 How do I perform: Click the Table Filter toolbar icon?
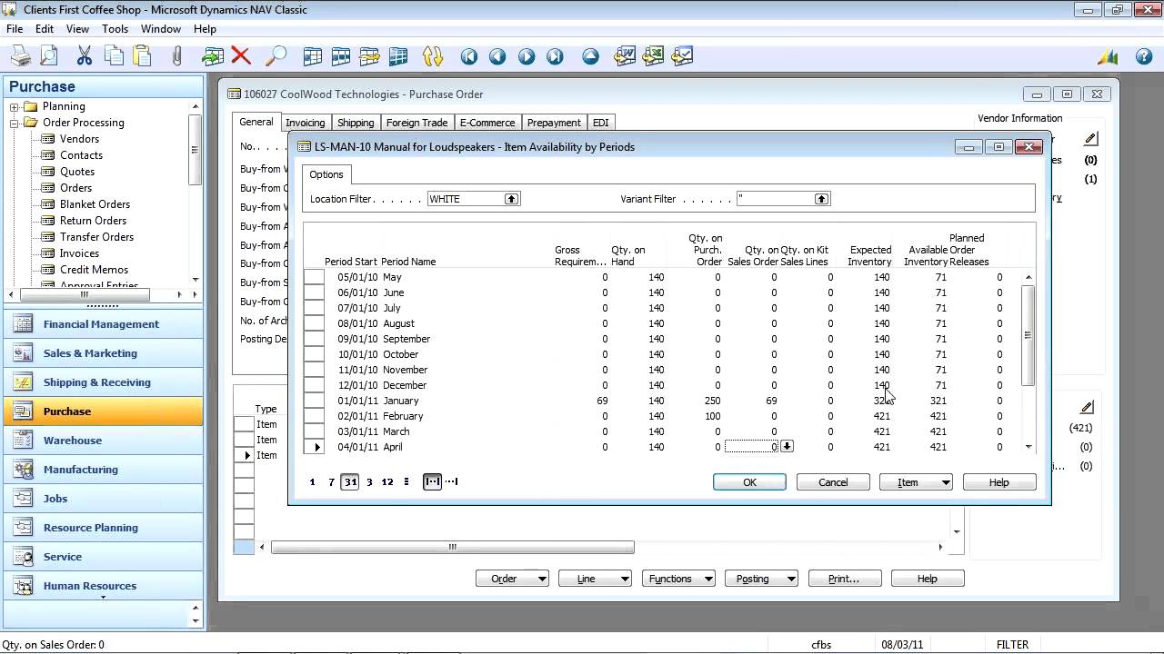(x=369, y=56)
